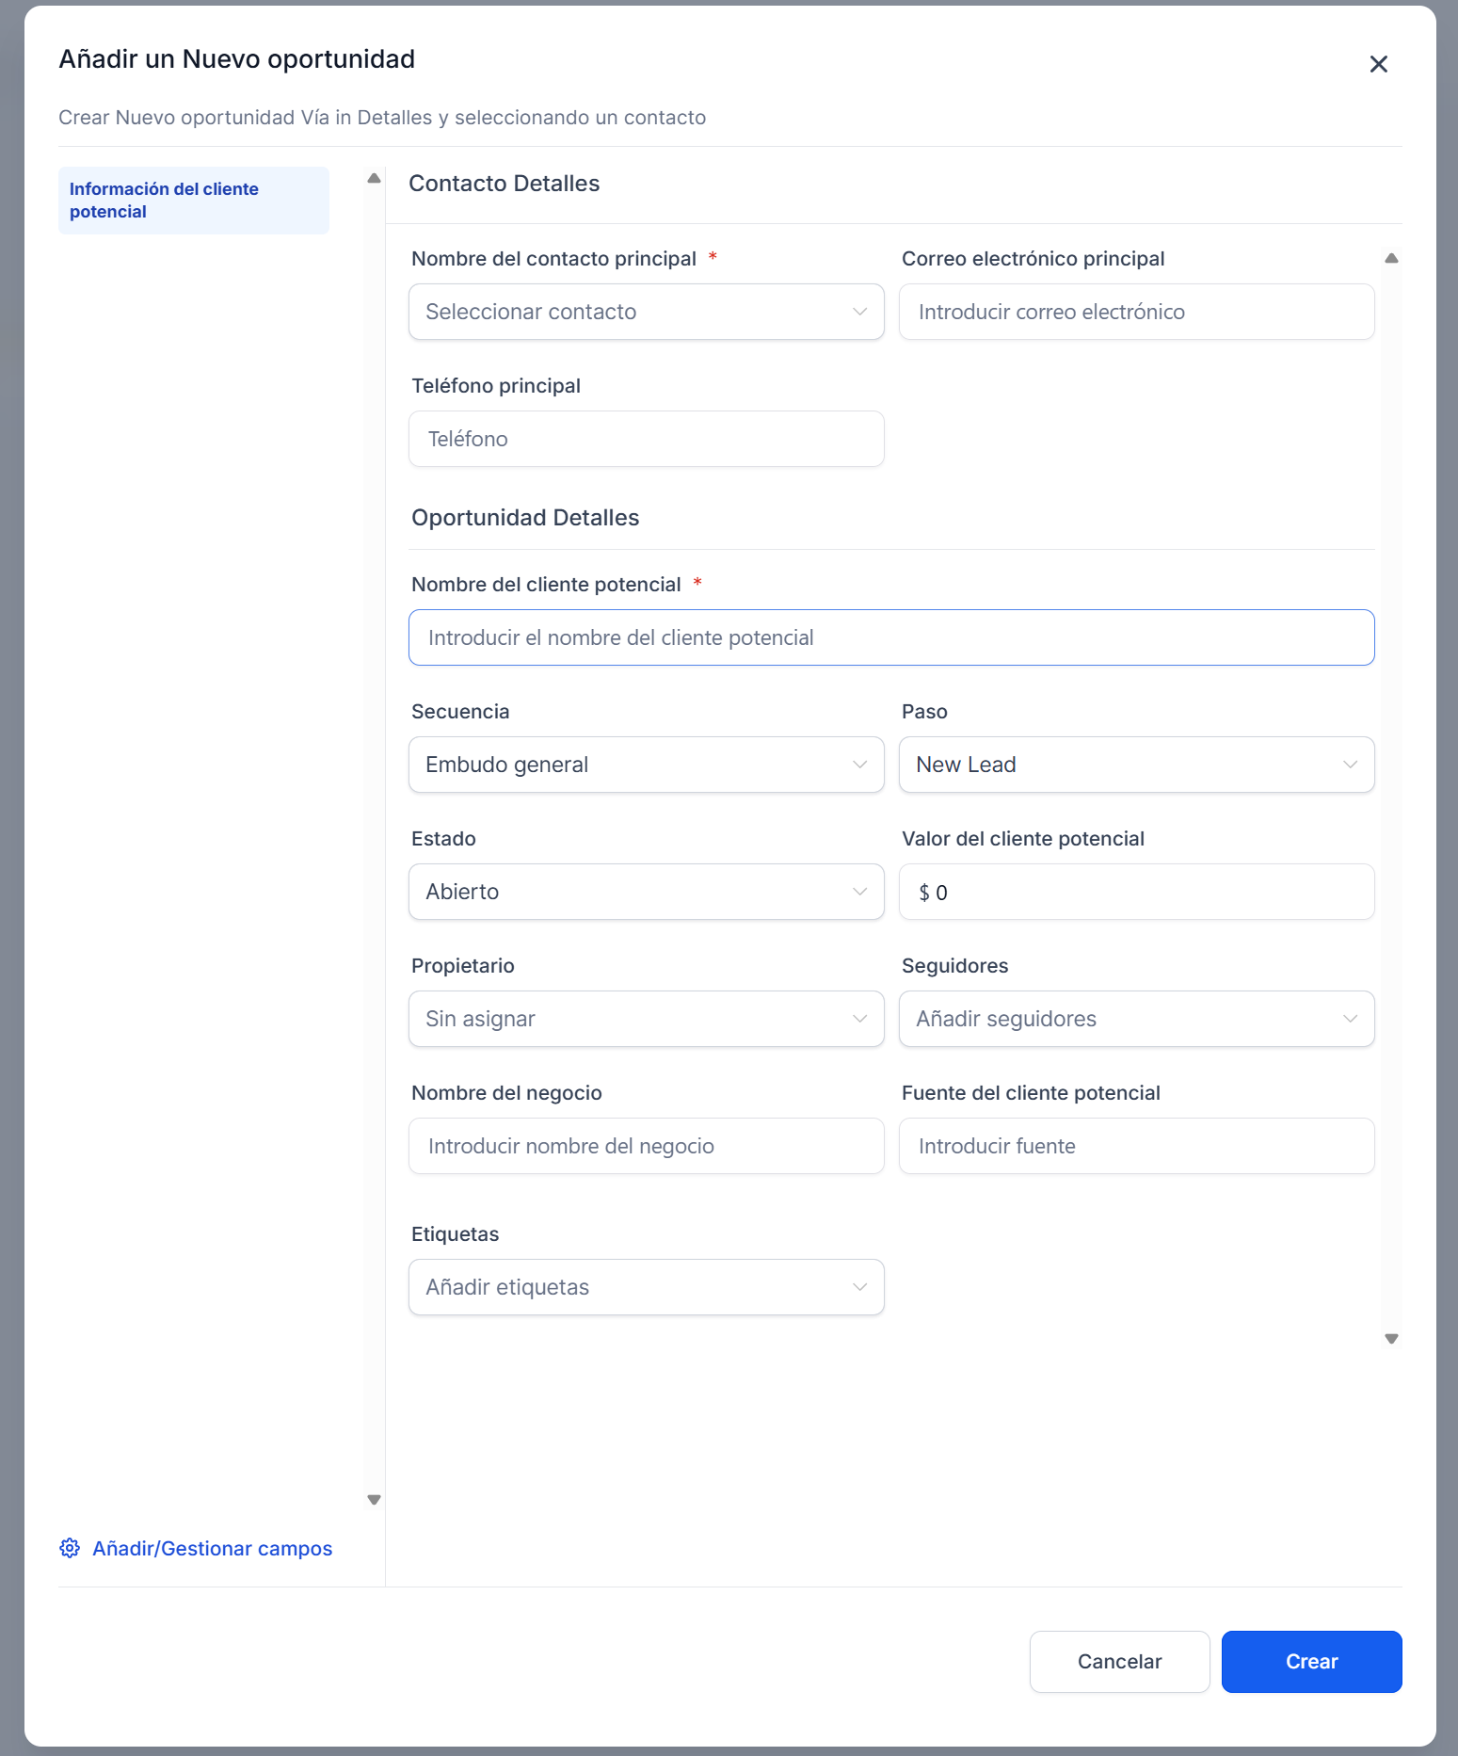Expand the Añadir seguidores dropdown
Image resolution: width=1458 pixels, height=1756 pixels.
[1136, 1019]
